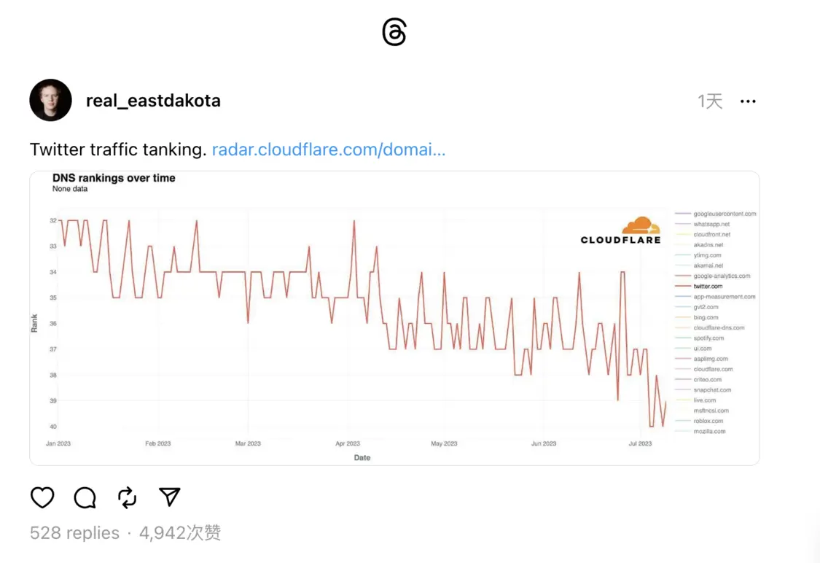Click the comment bubble reply icon
This screenshot has width=820, height=563.
pyautogui.click(x=85, y=497)
